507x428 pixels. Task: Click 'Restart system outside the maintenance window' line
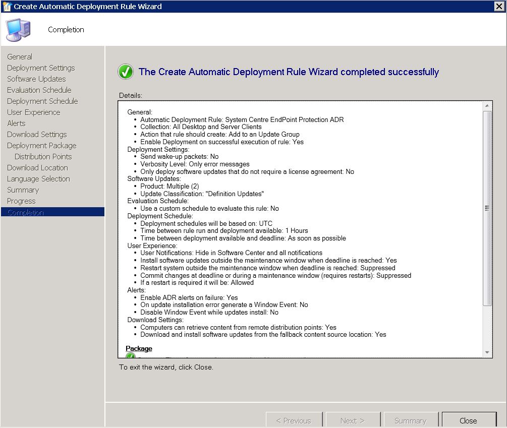268,268
